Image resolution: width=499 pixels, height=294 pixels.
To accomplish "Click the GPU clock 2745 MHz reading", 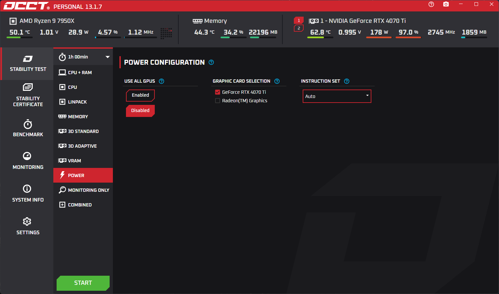I will point(441,32).
